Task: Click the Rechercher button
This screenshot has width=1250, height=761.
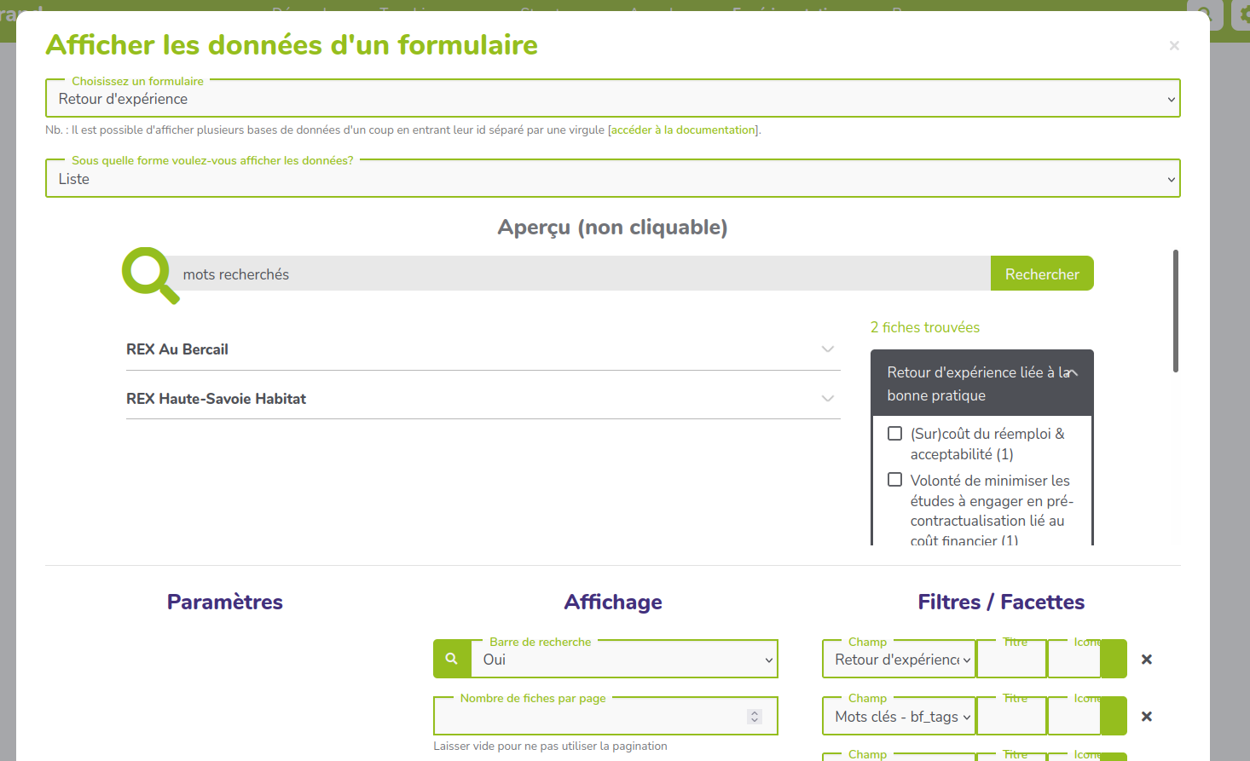Action: 1041,274
